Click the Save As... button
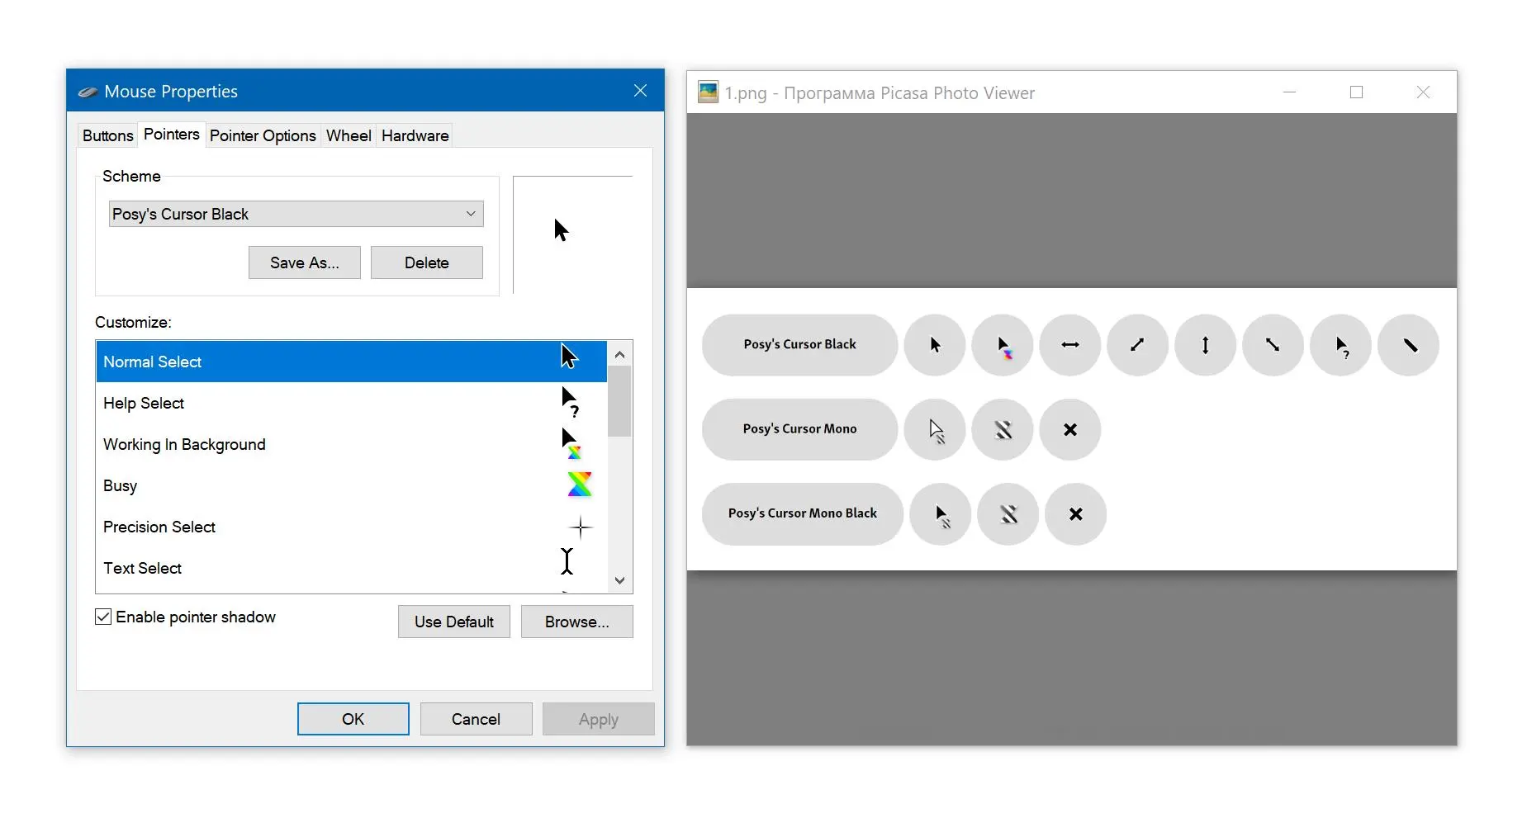1527x818 pixels. [305, 262]
